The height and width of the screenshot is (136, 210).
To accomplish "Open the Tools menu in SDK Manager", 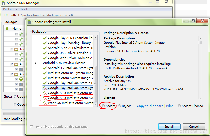I will point(24,9).
